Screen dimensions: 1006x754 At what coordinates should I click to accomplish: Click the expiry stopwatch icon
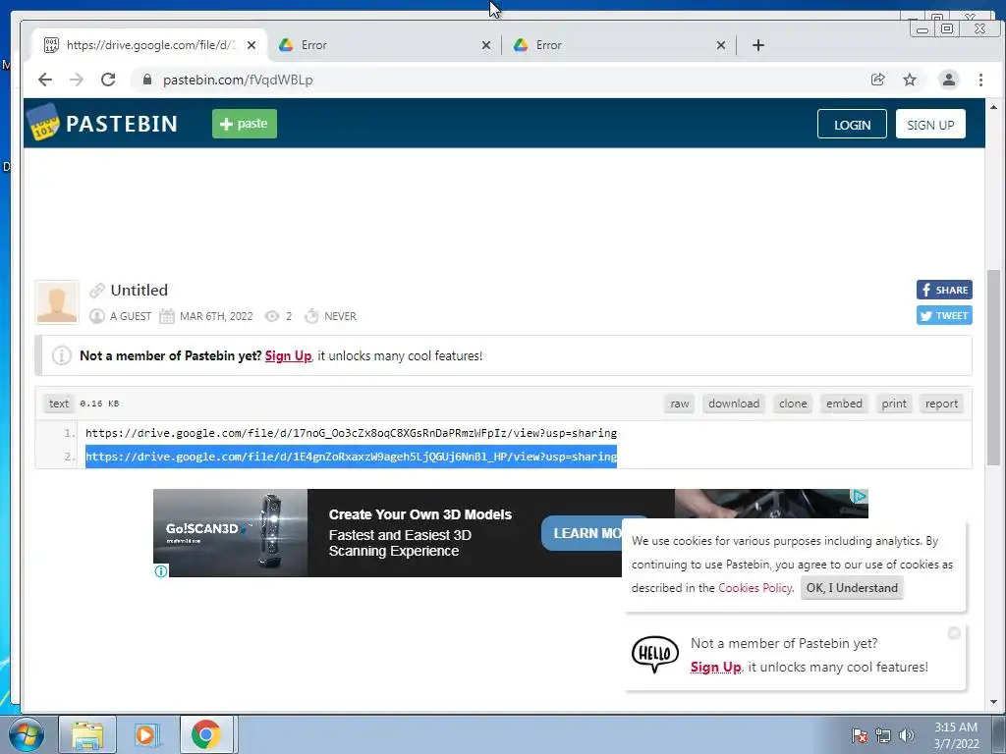pos(311,316)
